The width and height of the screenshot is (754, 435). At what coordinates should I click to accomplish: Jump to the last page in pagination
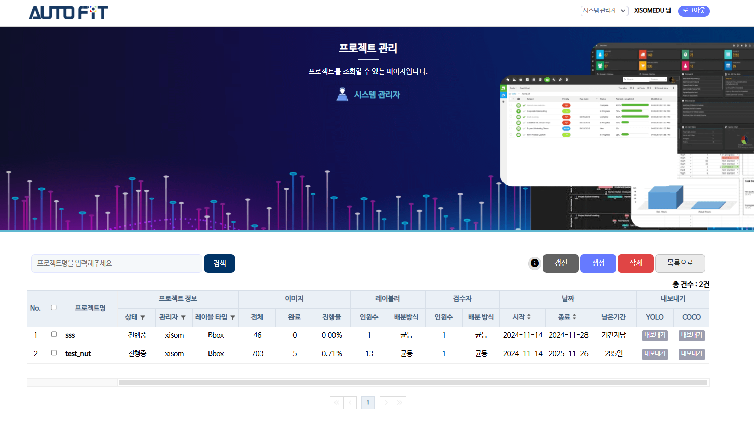click(x=400, y=403)
